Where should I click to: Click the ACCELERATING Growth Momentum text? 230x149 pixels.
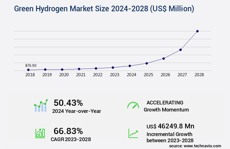[166, 106]
